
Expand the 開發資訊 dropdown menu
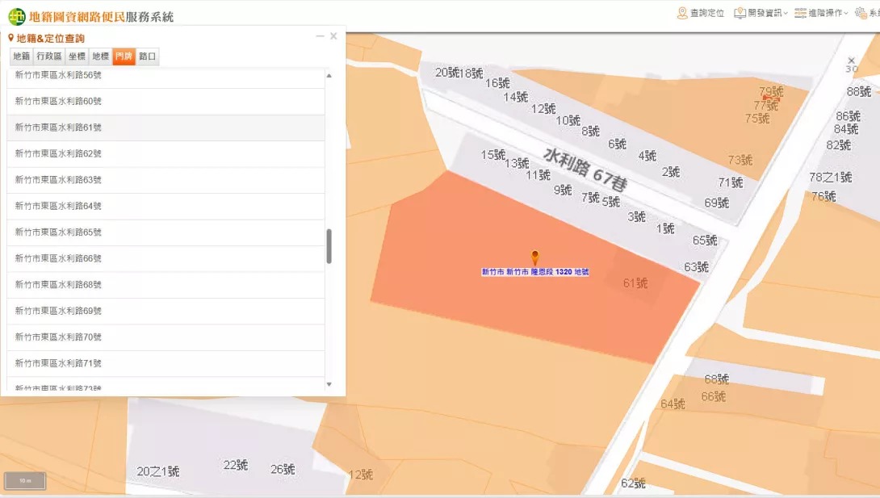point(786,14)
